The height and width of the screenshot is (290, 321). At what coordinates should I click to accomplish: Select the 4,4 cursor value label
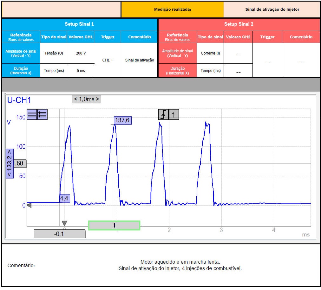click(64, 199)
